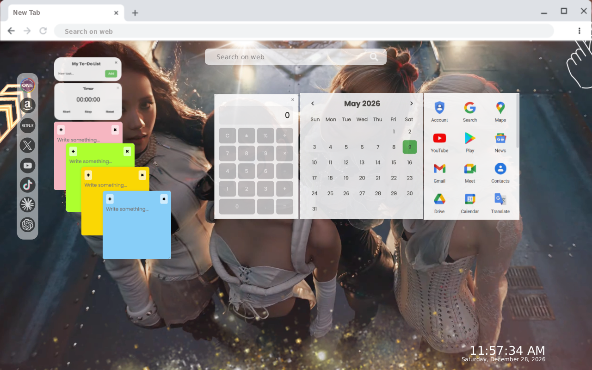
Task: Click the calculator equals key
Action: coord(284,206)
